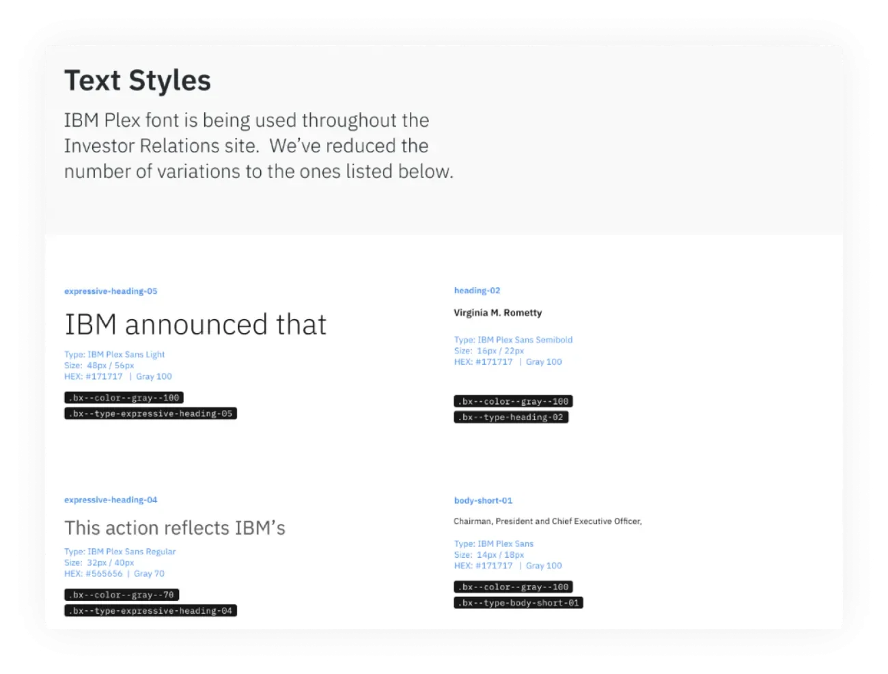This screenshot has height=674, width=888.
Task: Click 'HEX: #565656 | Gray 70' line
Action: 114,574
